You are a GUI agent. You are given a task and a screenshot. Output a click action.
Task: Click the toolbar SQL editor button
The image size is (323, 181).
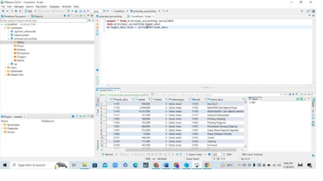pos(29,11)
